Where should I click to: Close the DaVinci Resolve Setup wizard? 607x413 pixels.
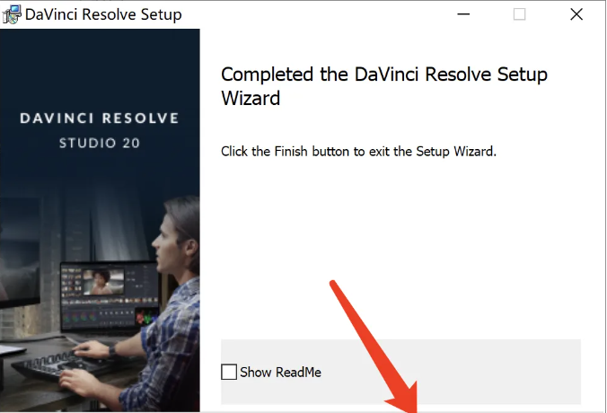[x=576, y=14]
